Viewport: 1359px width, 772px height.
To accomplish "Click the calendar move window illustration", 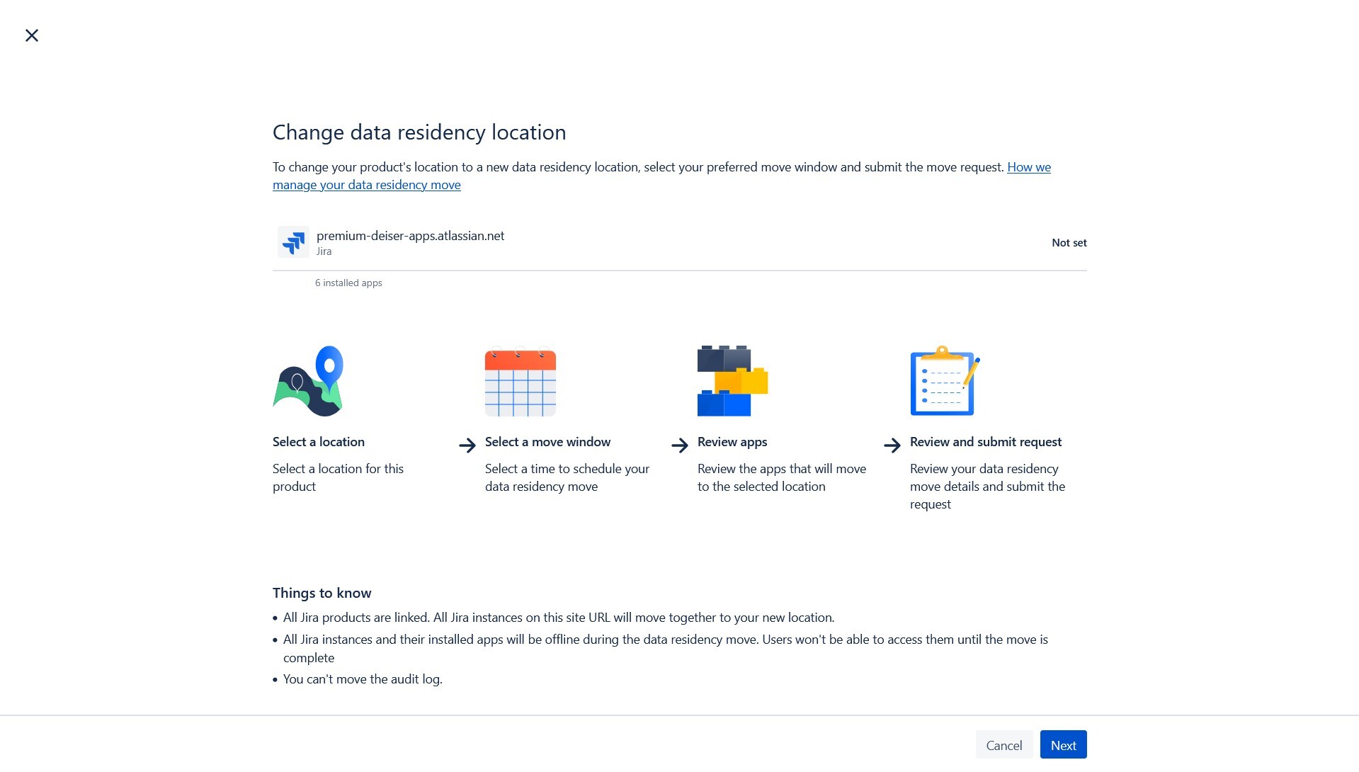I will pos(520,382).
